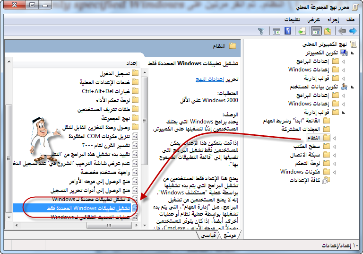This screenshot has width=363, height=254.
Task: Click the far-left scroll-up arrow
Action: [x=9, y=61]
